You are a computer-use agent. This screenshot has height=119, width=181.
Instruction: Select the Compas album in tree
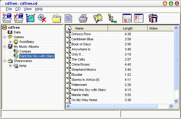coord(25,51)
